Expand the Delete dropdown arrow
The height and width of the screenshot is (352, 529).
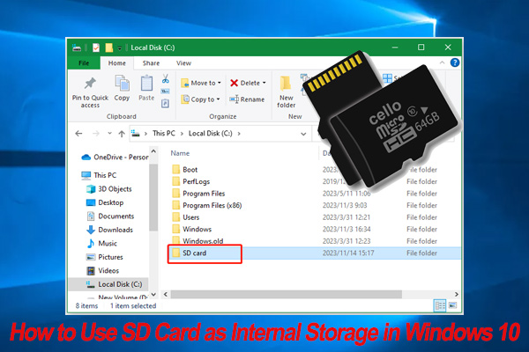point(264,83)
